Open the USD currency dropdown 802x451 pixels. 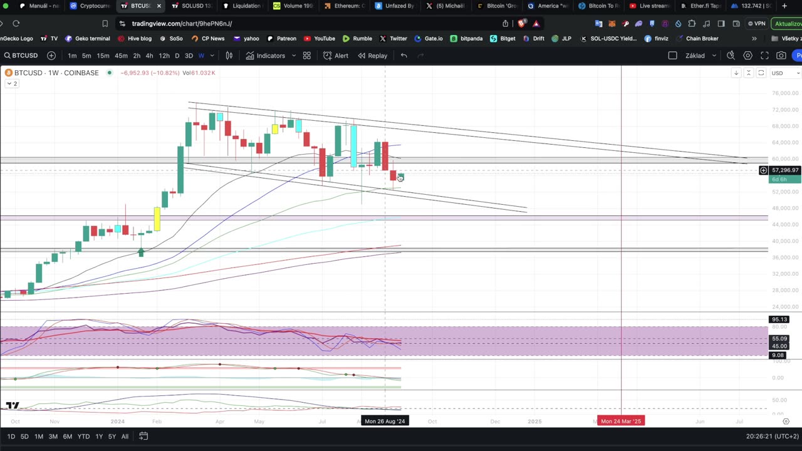[x=784, y=73]
